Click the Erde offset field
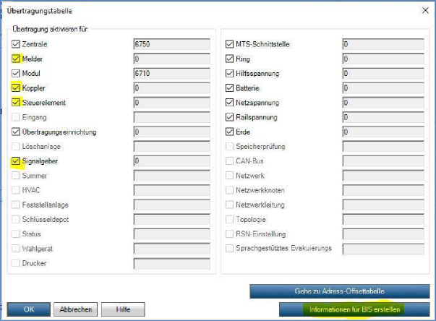The width and height of the screenshot is (436, 321). click(383, 132)
